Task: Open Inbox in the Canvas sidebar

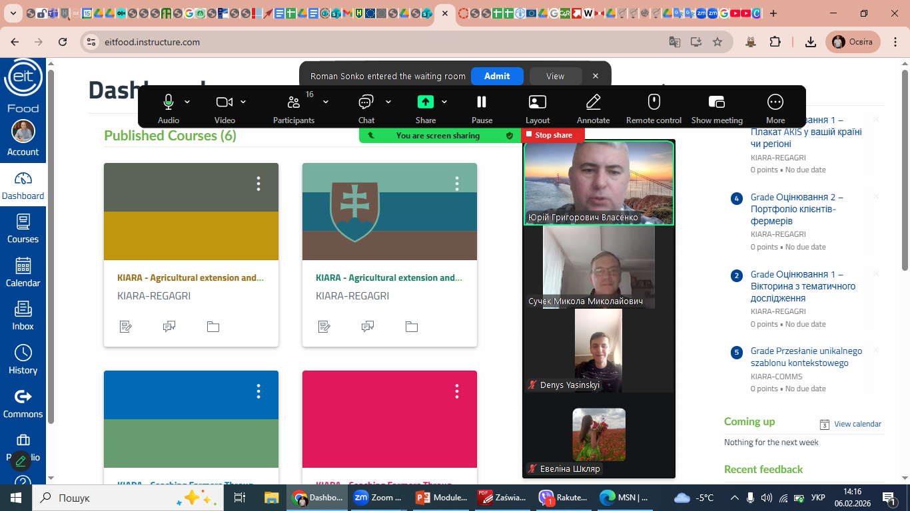Action: (23, 317)
